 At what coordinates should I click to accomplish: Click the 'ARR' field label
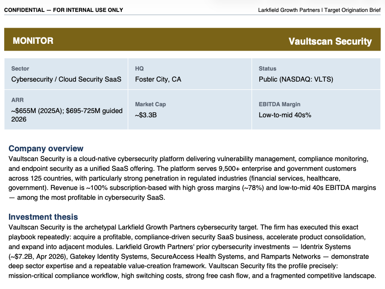pos(17,100)
